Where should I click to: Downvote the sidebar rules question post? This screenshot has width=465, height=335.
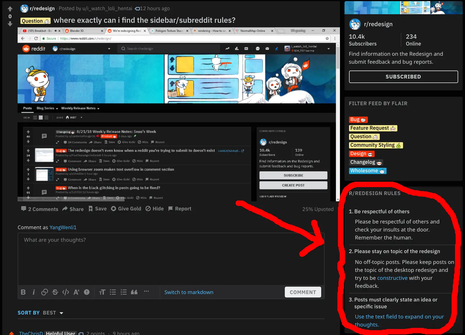pos(10,24)
